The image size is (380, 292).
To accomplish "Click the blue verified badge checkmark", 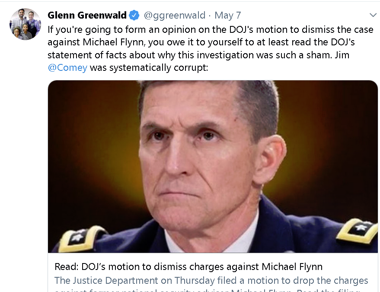I will pyautogui.click(x=134, y=15).
